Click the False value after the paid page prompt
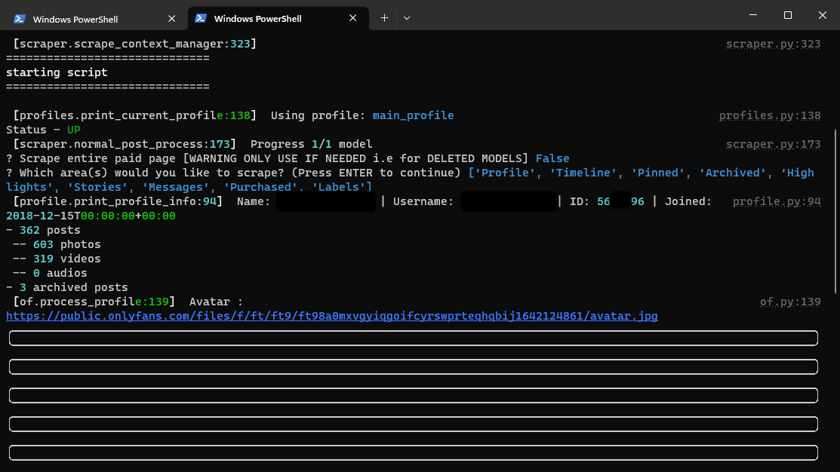 [553, 158]
